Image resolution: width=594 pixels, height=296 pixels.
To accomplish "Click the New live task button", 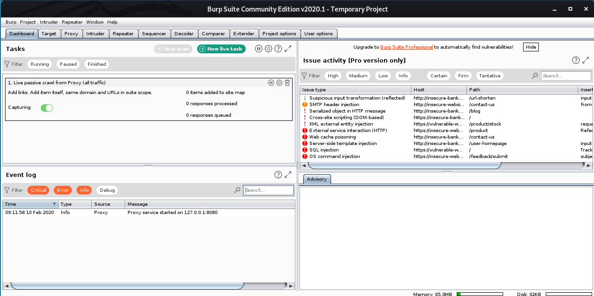I will pyautogui.click(x=221, y=49).
